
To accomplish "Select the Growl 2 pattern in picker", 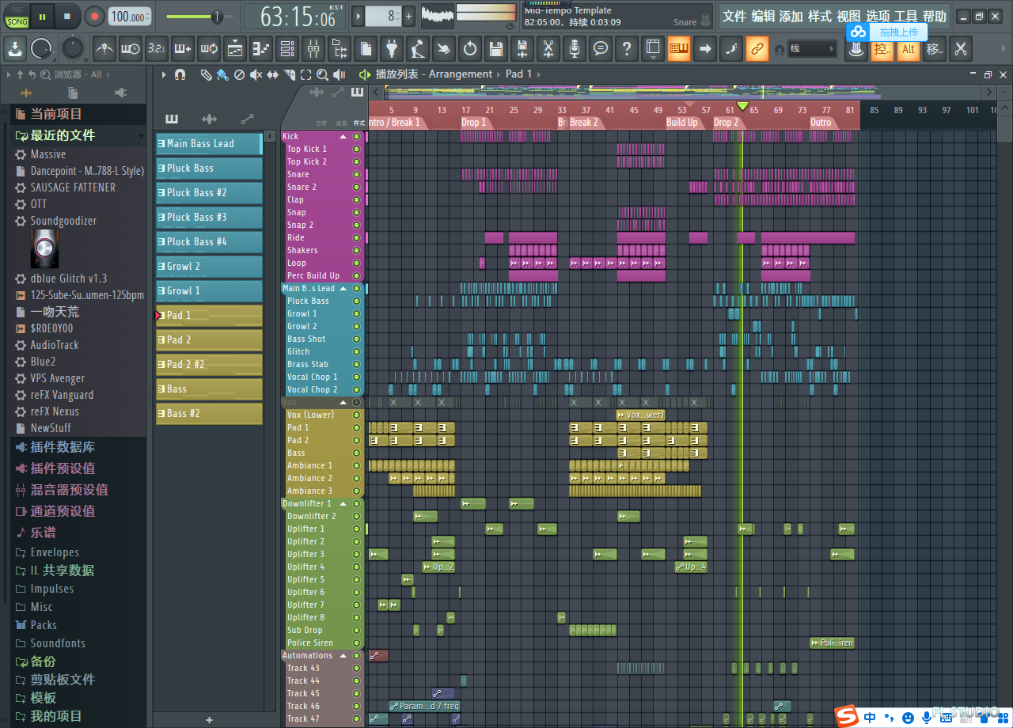I will click(209, 266).
